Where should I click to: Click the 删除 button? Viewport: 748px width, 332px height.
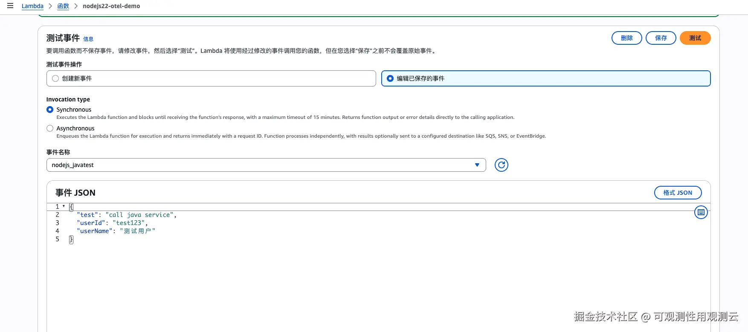pos(627,38)
